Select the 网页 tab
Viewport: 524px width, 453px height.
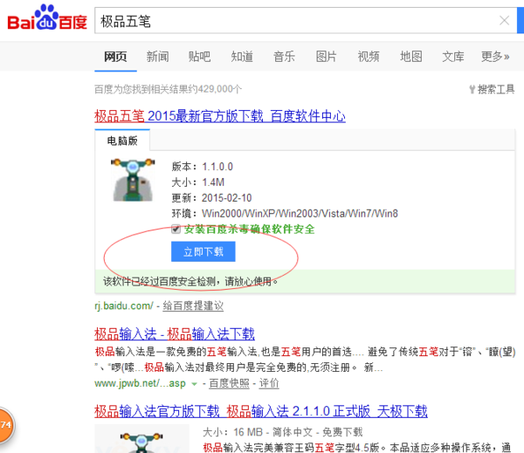click(115, 57)
